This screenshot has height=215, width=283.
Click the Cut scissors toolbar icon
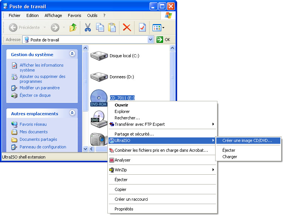point(88,27)
